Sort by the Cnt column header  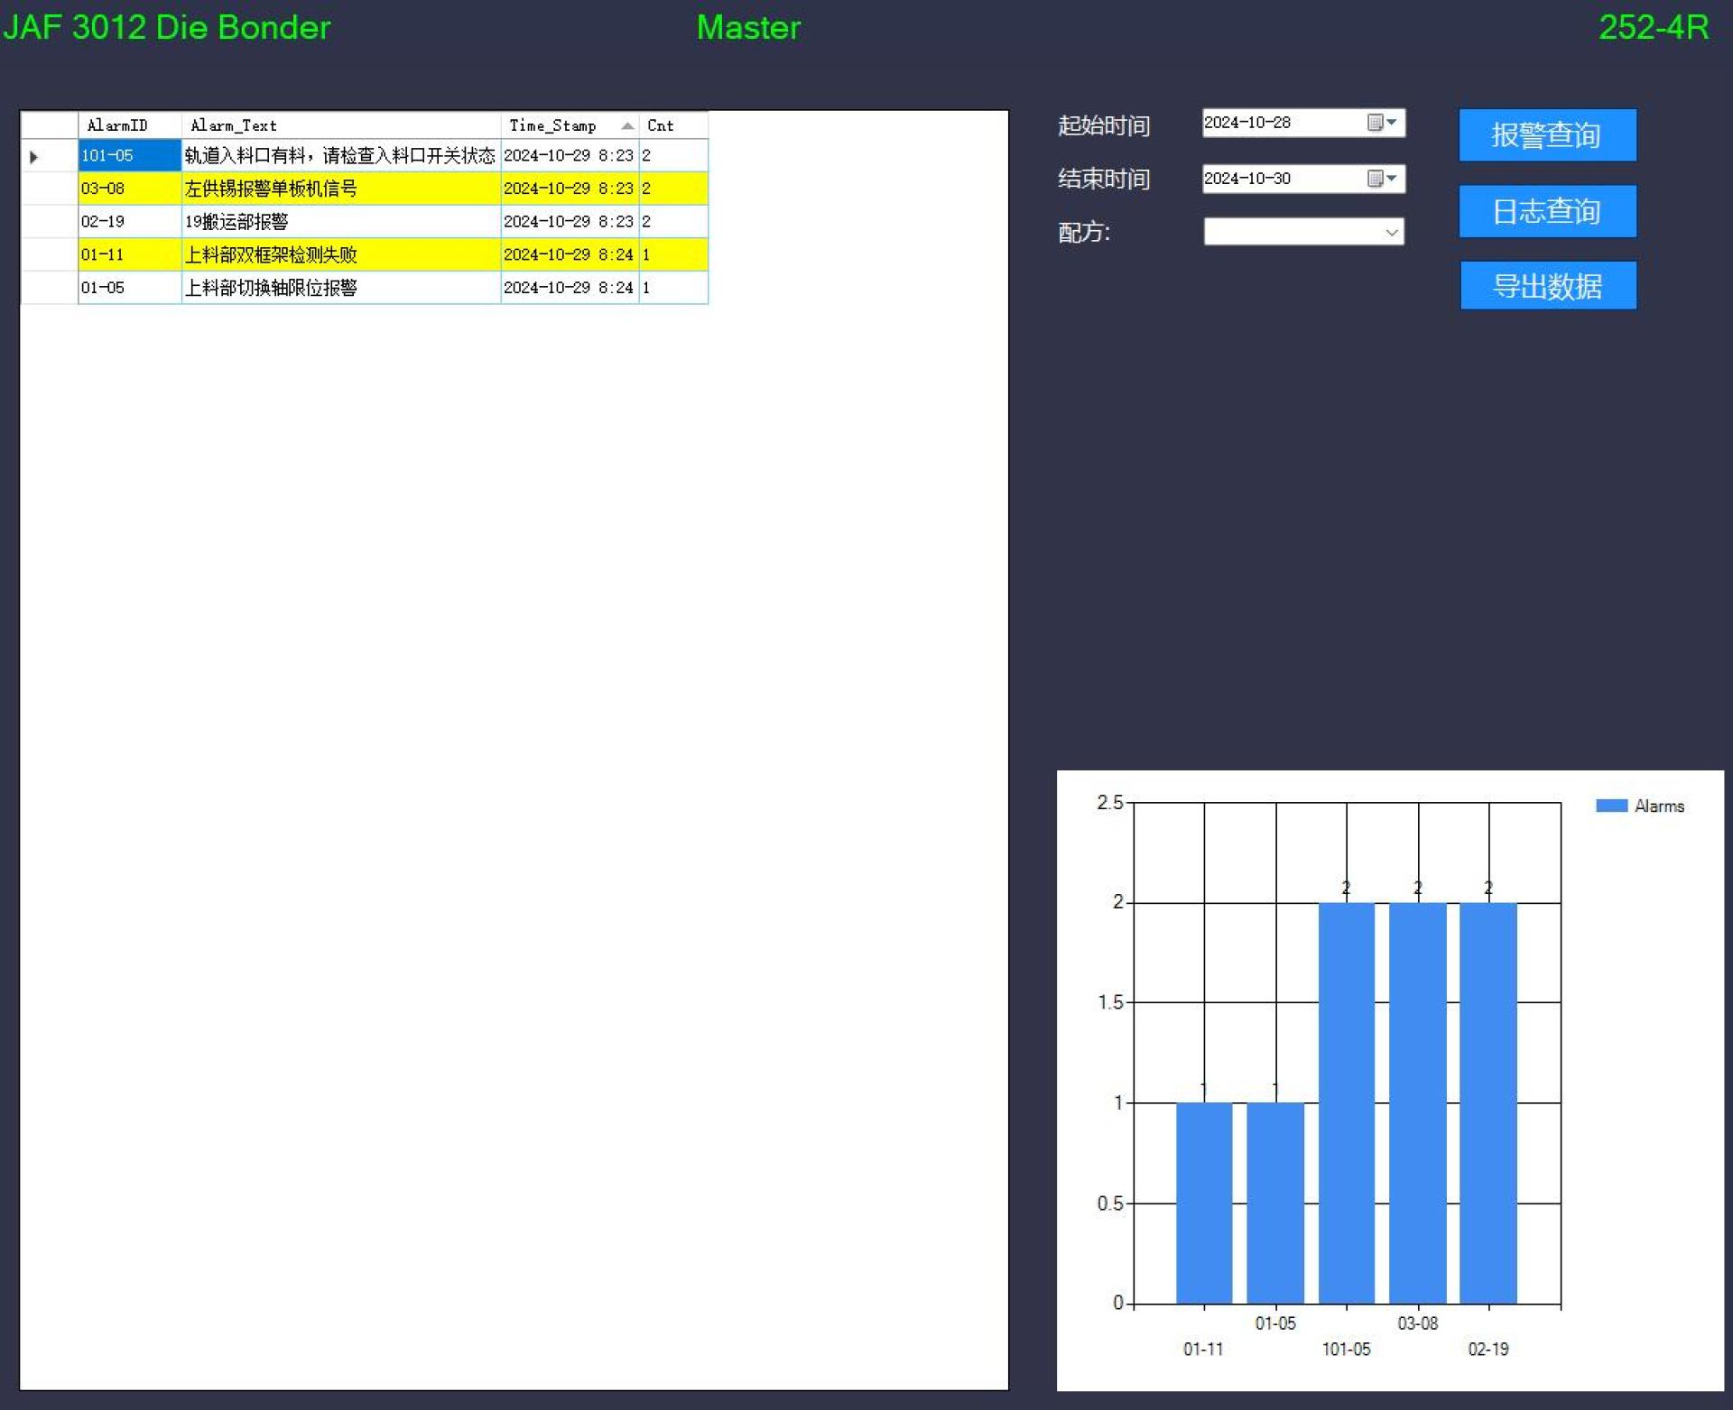[672, 125]
